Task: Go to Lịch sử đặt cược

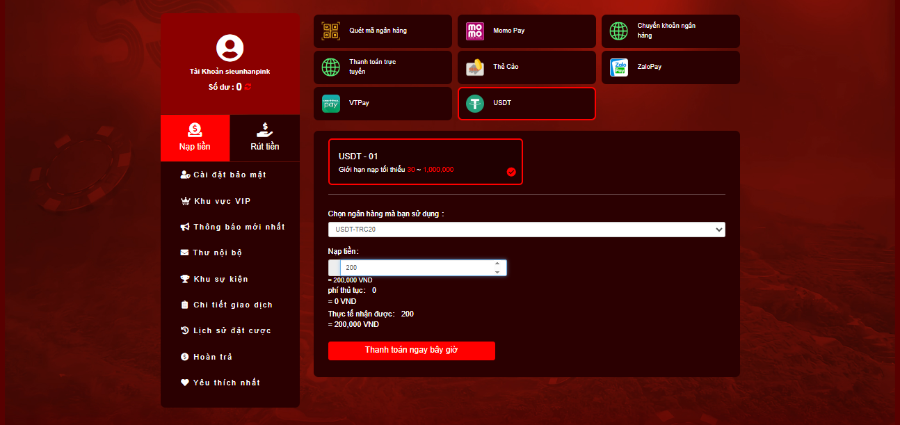Action: coord(232,330)
